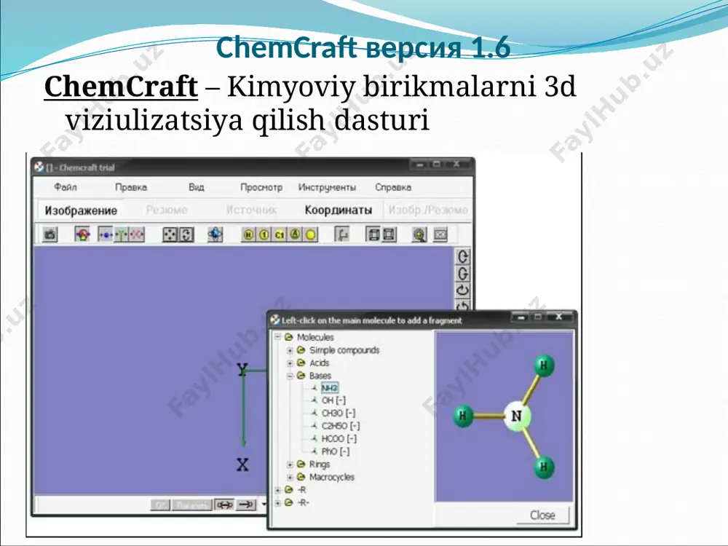Click the grayed button next to OK
The width and height of the screenshot is (728, 546).
[x=192, y=505]
